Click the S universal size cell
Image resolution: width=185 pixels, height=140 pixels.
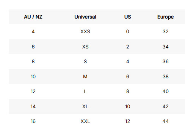click(x=85, y=61)
